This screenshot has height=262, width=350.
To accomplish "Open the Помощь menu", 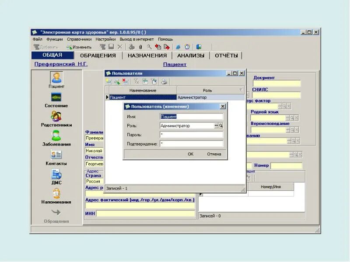I will (165, 39).
